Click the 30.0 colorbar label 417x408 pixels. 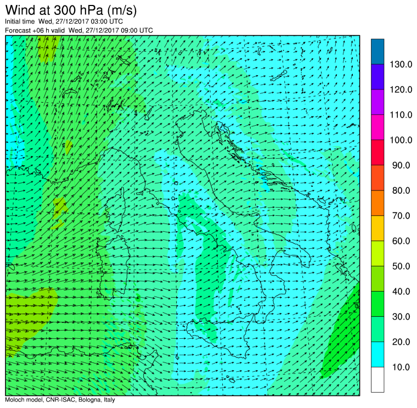[x=401, y=317]
